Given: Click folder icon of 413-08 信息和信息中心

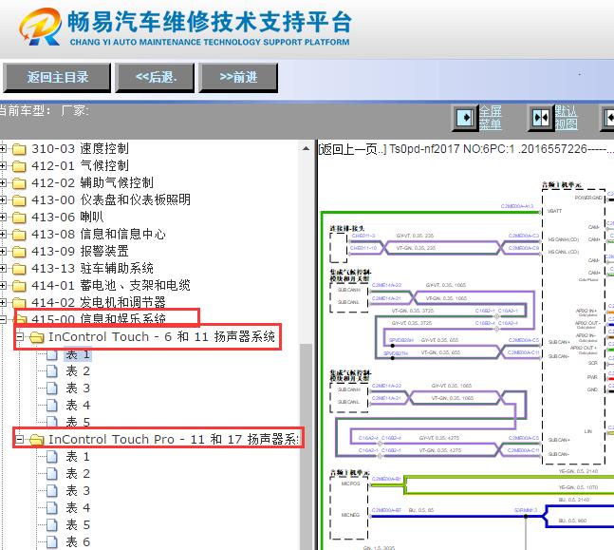Looking at the screenshot, I should pyautogui.click(x=19, y=235).
